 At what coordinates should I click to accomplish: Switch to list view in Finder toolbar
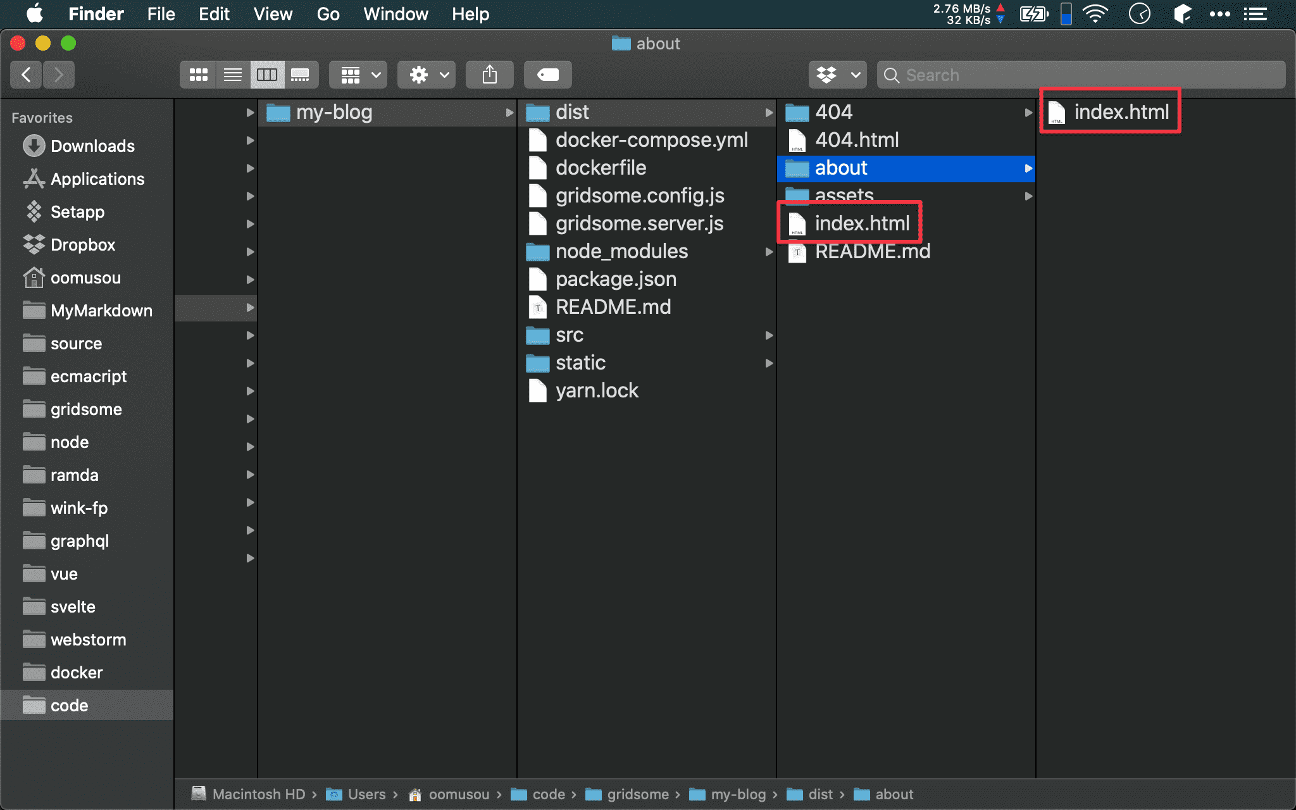click(233, 75)
